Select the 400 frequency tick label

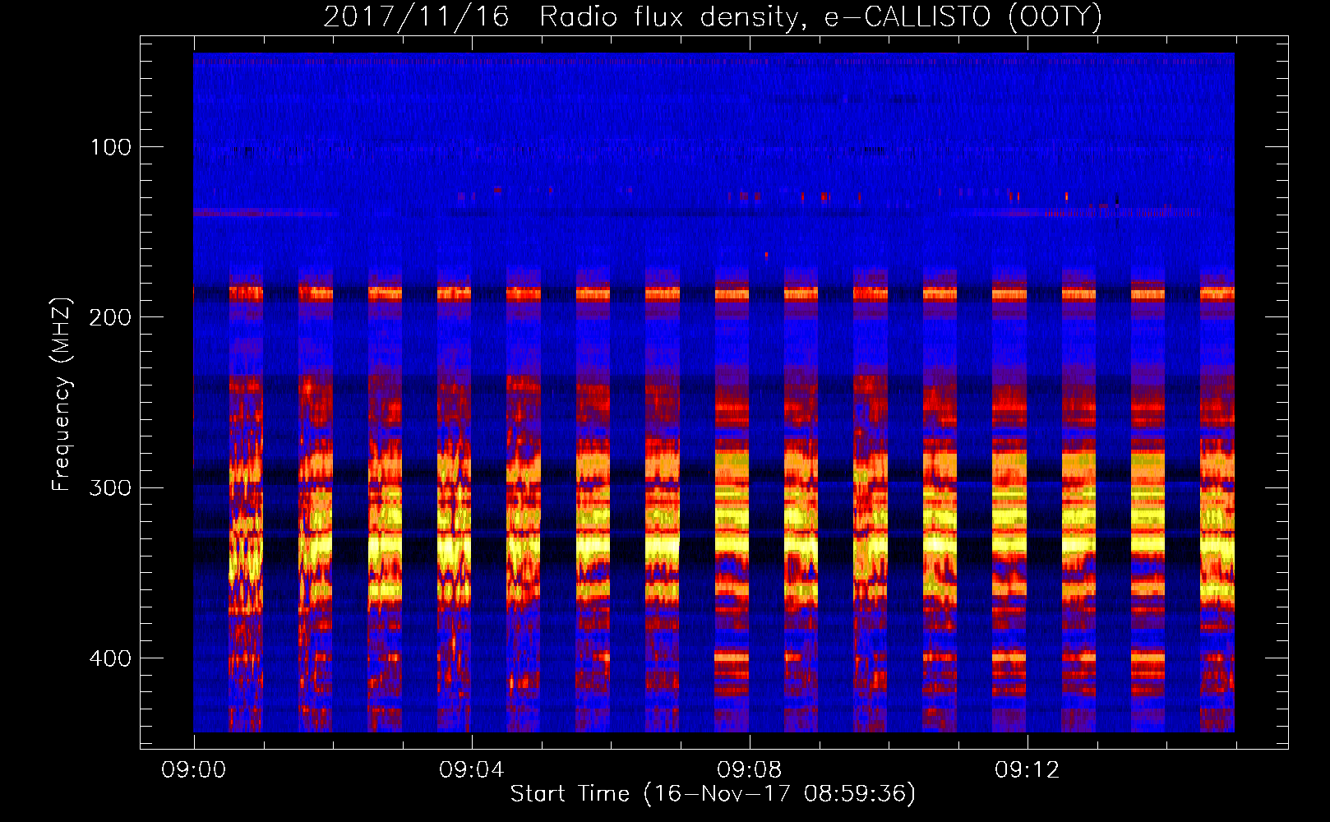(x=110, y=658)
